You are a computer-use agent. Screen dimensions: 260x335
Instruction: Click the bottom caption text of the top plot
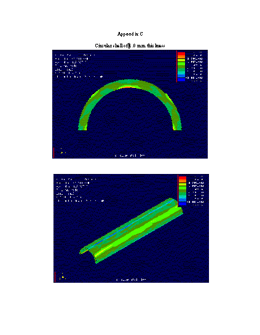click(130, 156)
